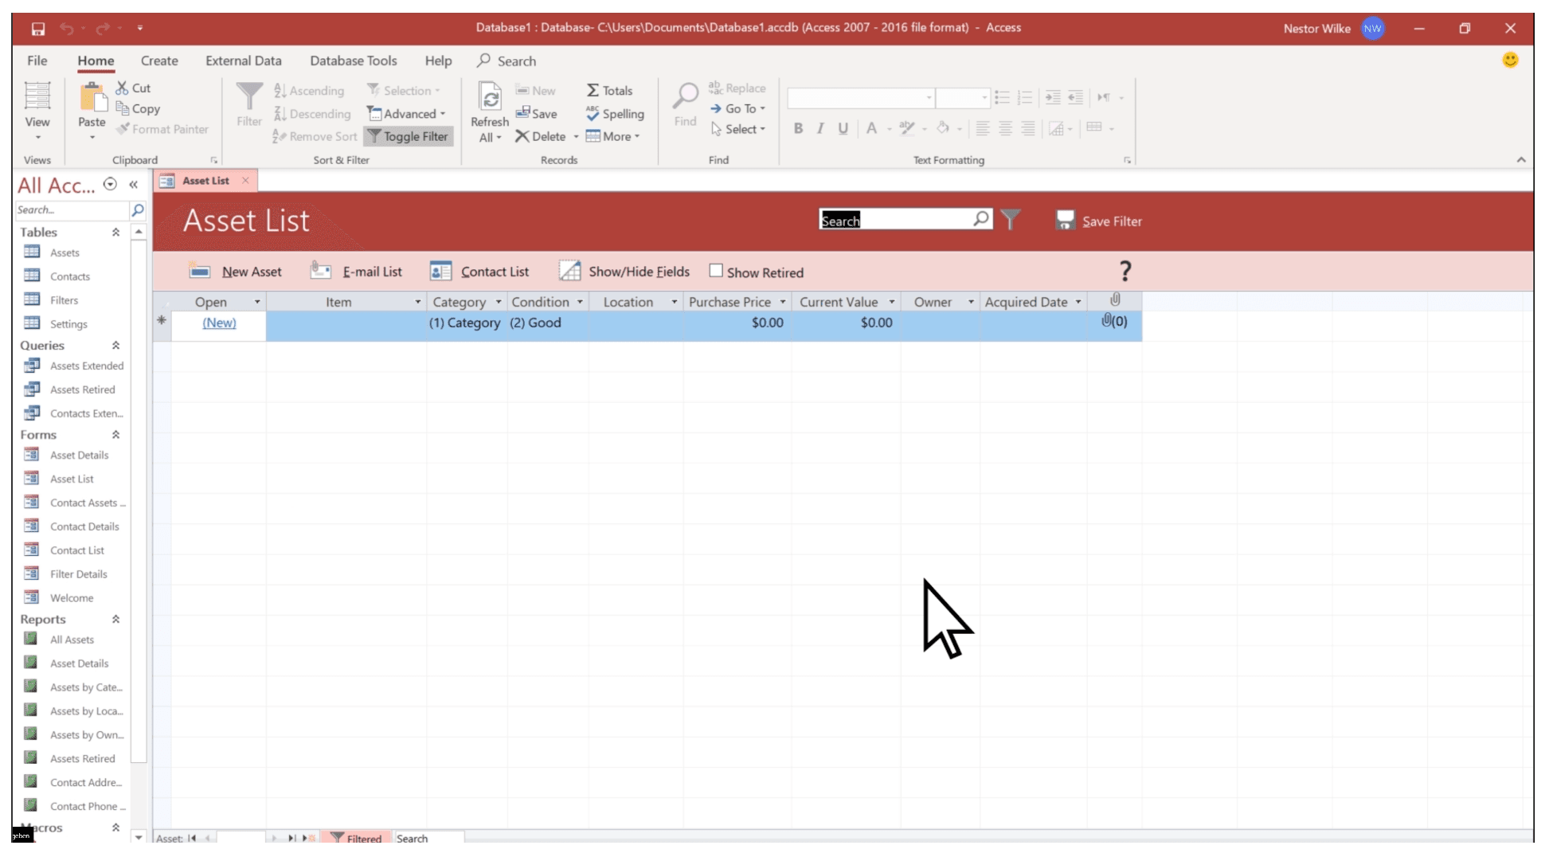Image resolution: width=1549 pixels, height=857 pixels.
Task: Open the Assets Extended query
Action: tap(87, 366)
